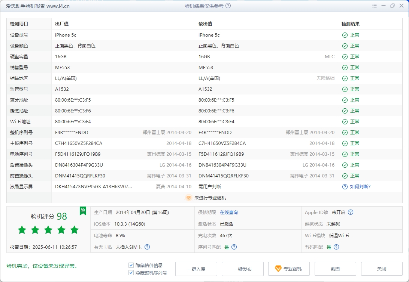Click the help icon beside 验机结果仅供参考
Screen dimensions: 409x282
click(228, 6)
